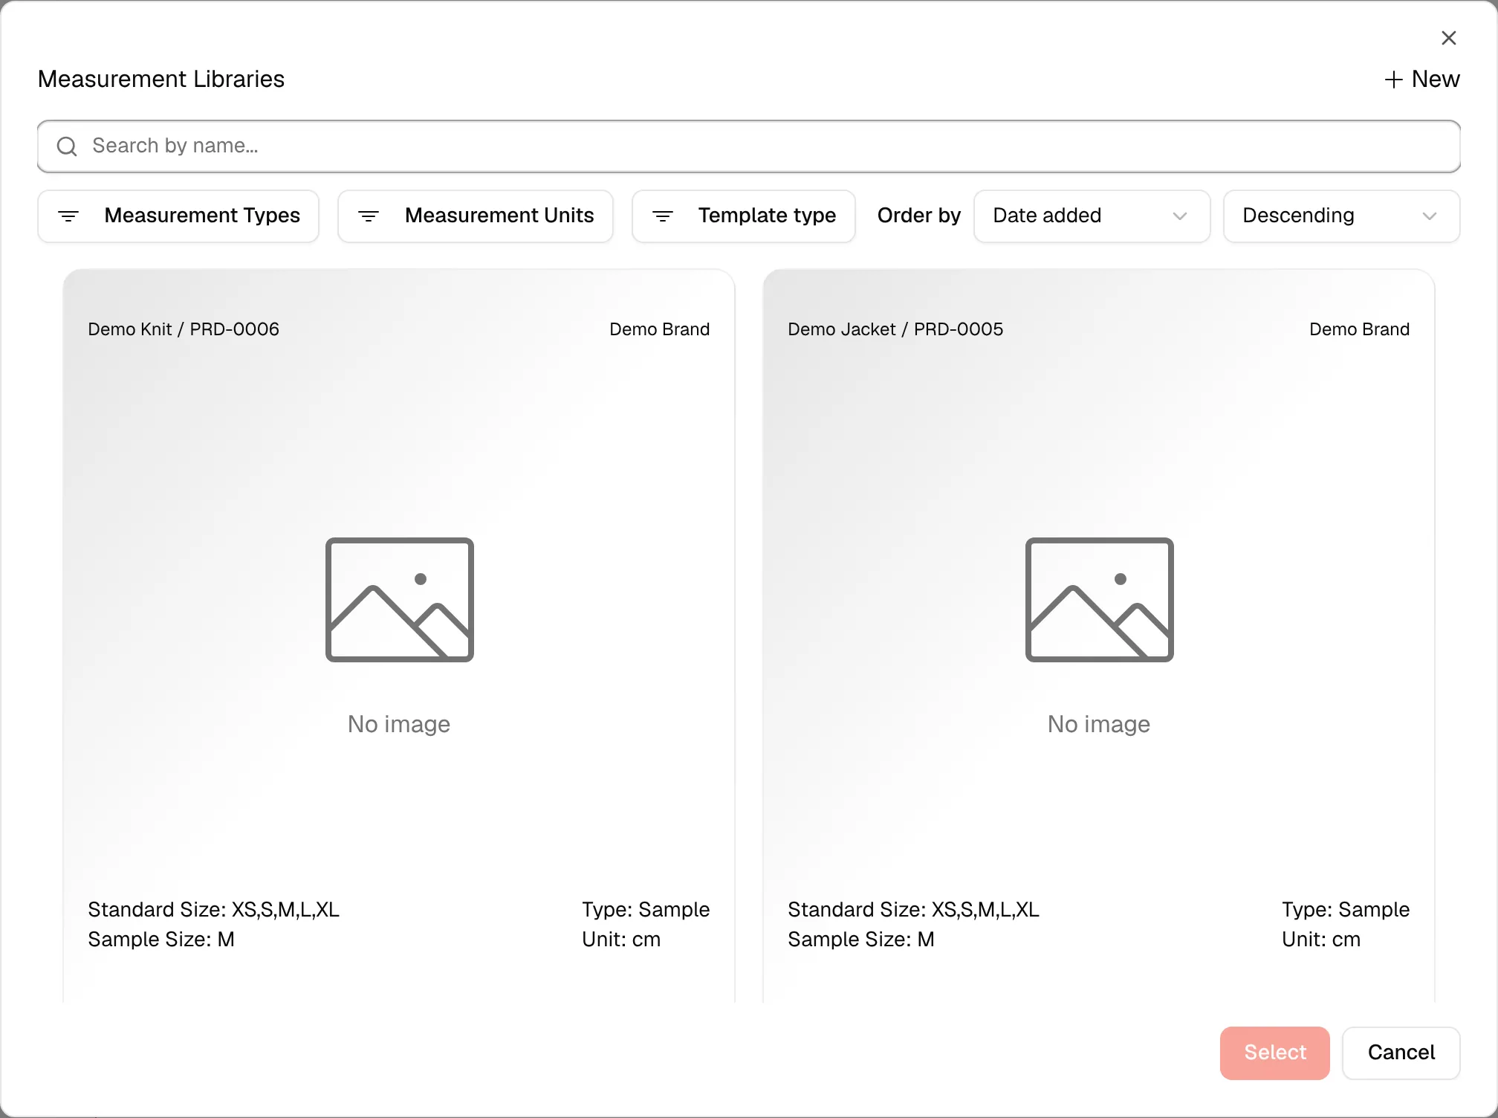
Task: Click Sample Size: M on Demo Knit card
Action: point(161,940)
